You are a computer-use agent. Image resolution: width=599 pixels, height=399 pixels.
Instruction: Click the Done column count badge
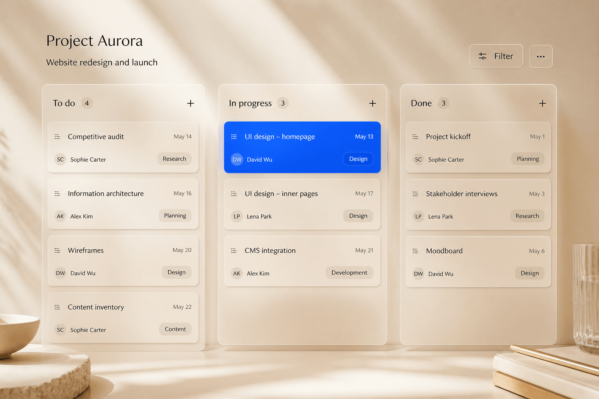tap(443, 103)
